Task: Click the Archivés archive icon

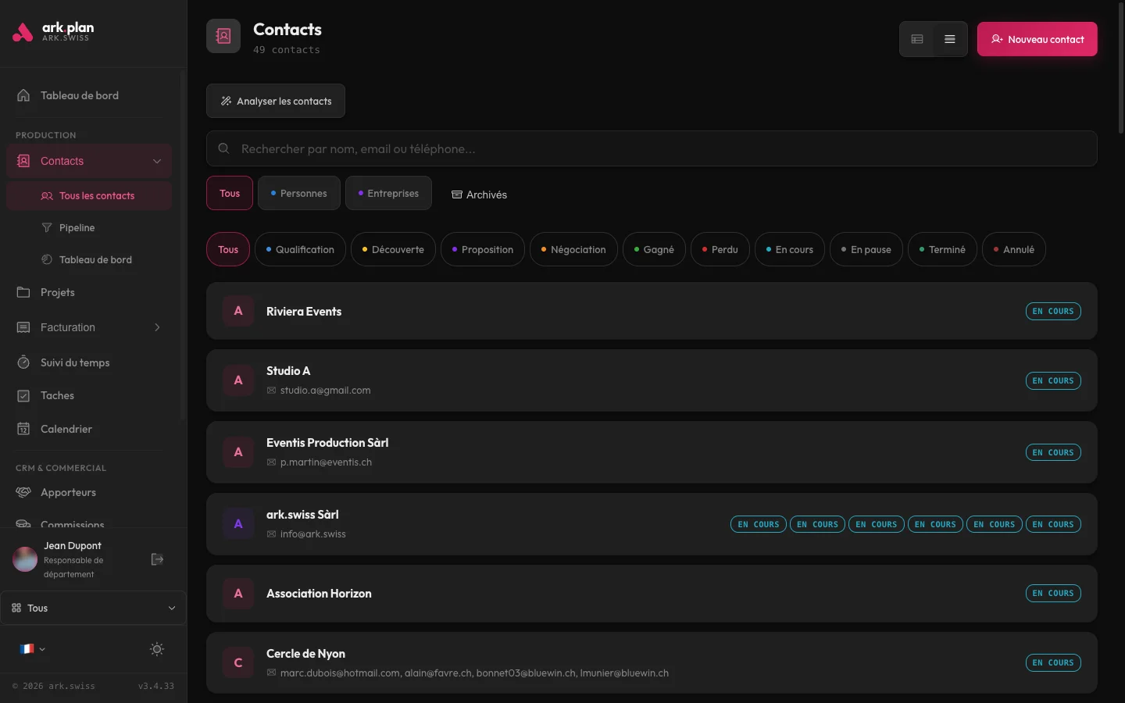Action: [456, 194]
